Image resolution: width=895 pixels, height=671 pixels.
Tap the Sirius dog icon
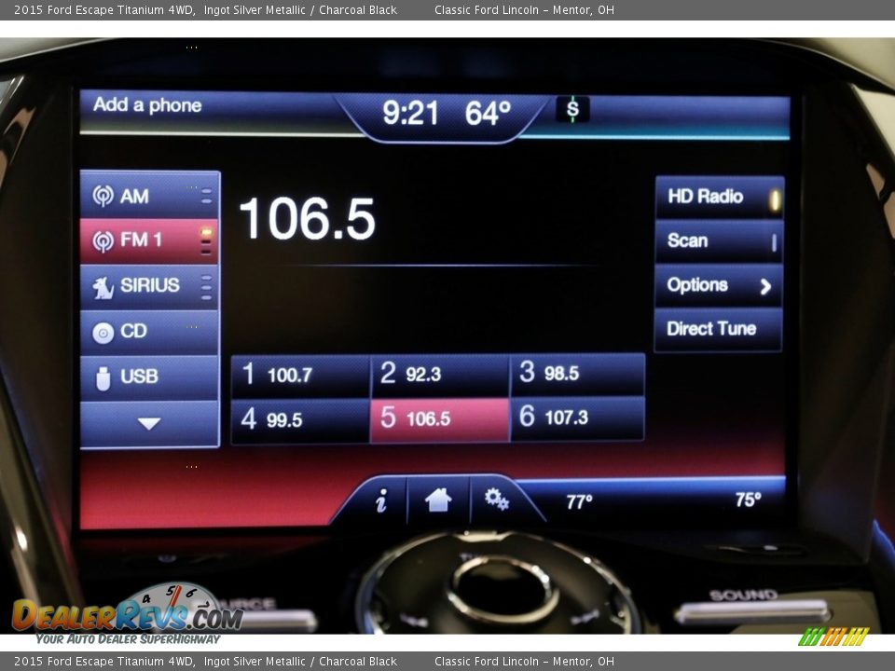point(103,287)
